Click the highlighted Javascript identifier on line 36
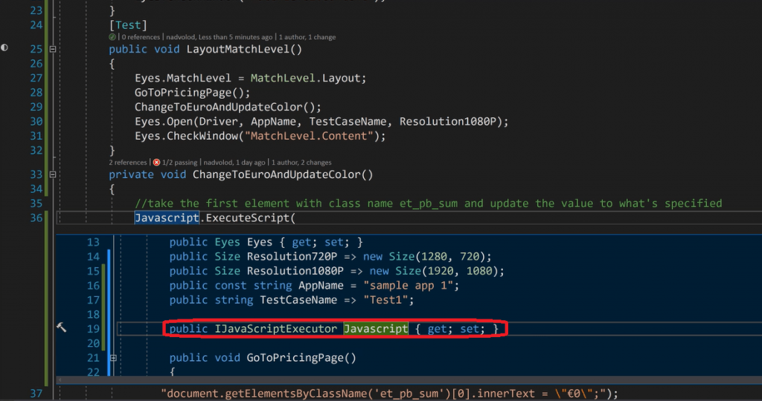 (167, 218)
